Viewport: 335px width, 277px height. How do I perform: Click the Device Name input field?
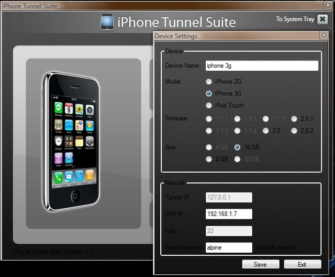(262, 66)
